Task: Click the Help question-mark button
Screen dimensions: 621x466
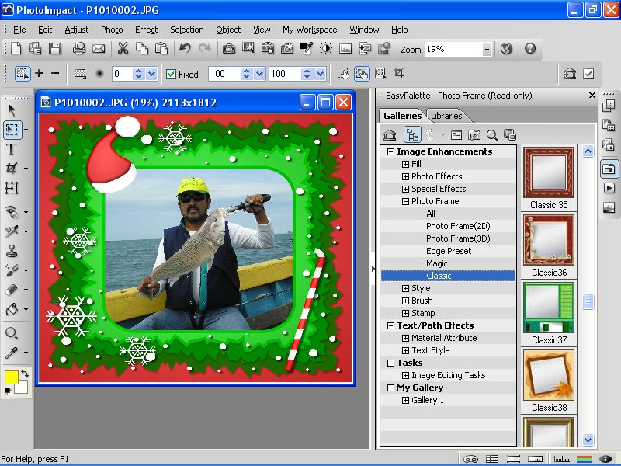Action: click(529, 50)
